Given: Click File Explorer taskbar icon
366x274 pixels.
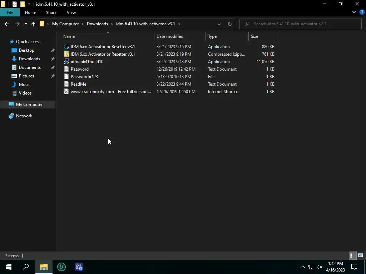Looking at the screenshot, I should pos(44,267).
